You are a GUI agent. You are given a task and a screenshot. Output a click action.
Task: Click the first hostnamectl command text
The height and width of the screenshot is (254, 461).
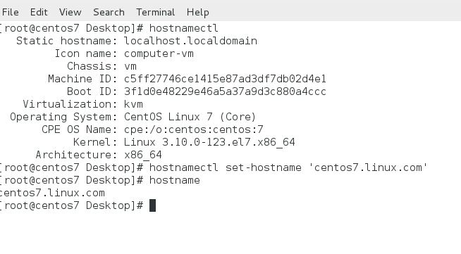pyautogui.click(x=184, y=28)
